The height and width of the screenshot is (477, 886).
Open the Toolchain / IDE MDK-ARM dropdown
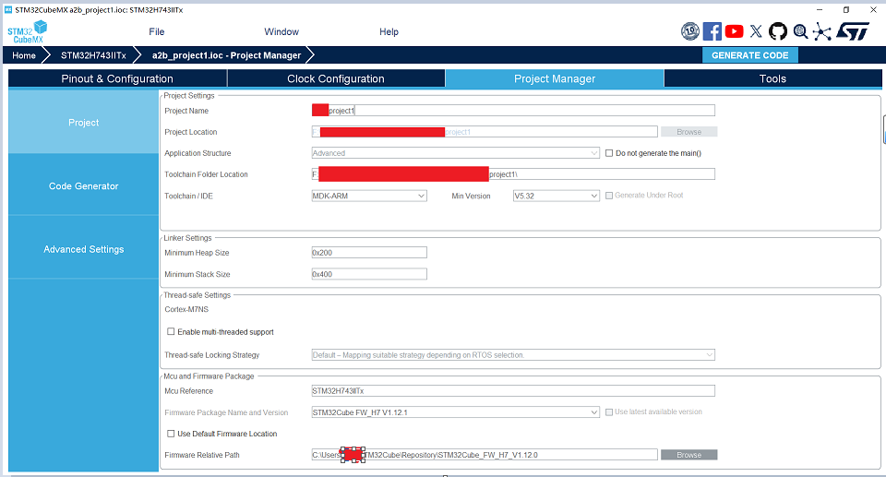[369, 197]
